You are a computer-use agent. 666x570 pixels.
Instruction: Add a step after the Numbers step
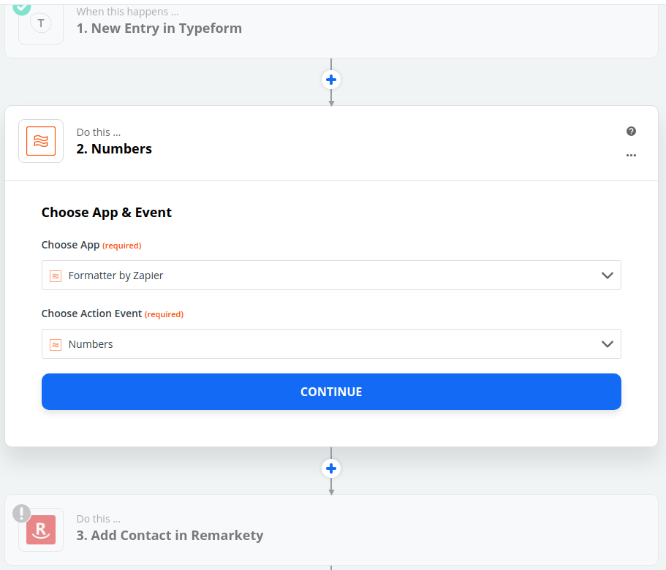[x=331, y=468]
